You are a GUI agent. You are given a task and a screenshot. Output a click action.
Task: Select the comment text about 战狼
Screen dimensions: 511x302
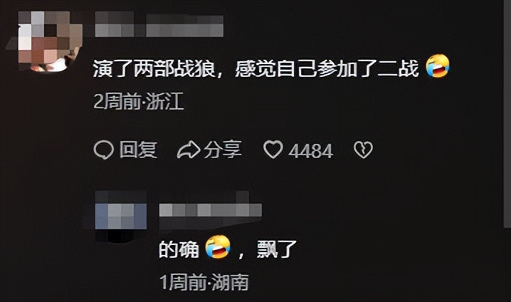click(255, 69)
